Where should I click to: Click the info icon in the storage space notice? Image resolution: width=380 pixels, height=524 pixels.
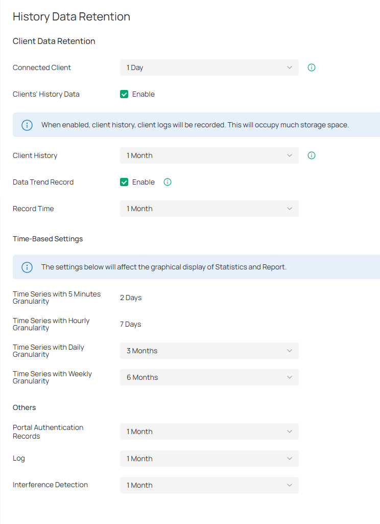[x=27, y=125]
